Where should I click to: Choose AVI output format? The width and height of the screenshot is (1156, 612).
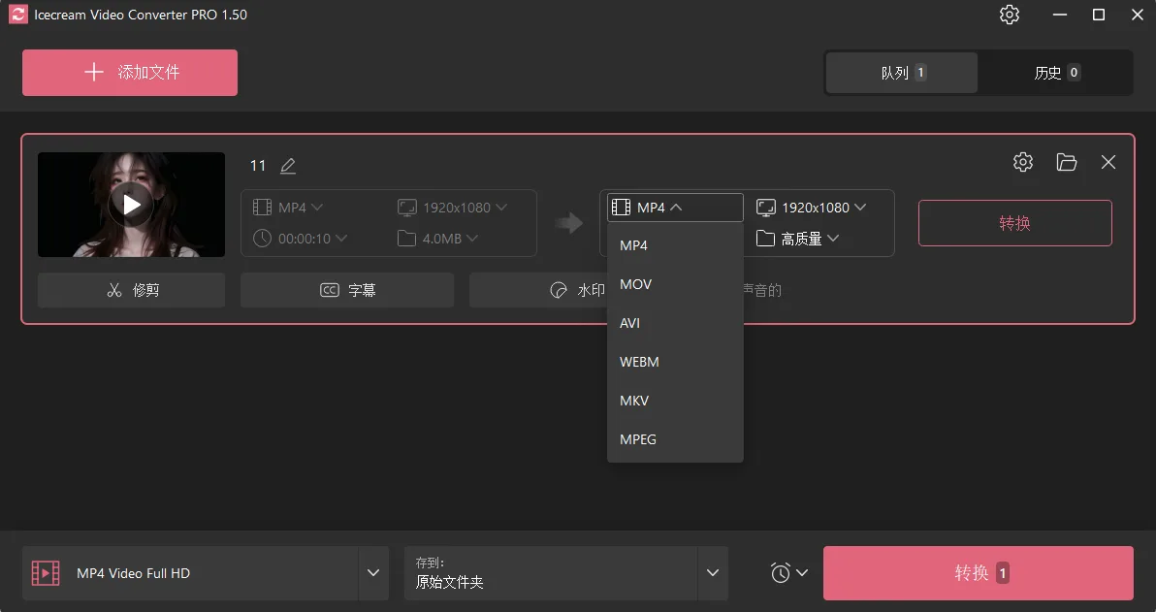(x=675, y=323)
